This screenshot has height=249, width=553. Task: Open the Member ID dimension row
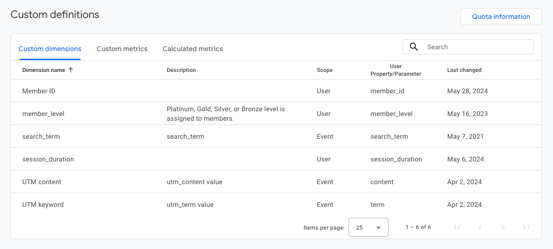(39, 91)
